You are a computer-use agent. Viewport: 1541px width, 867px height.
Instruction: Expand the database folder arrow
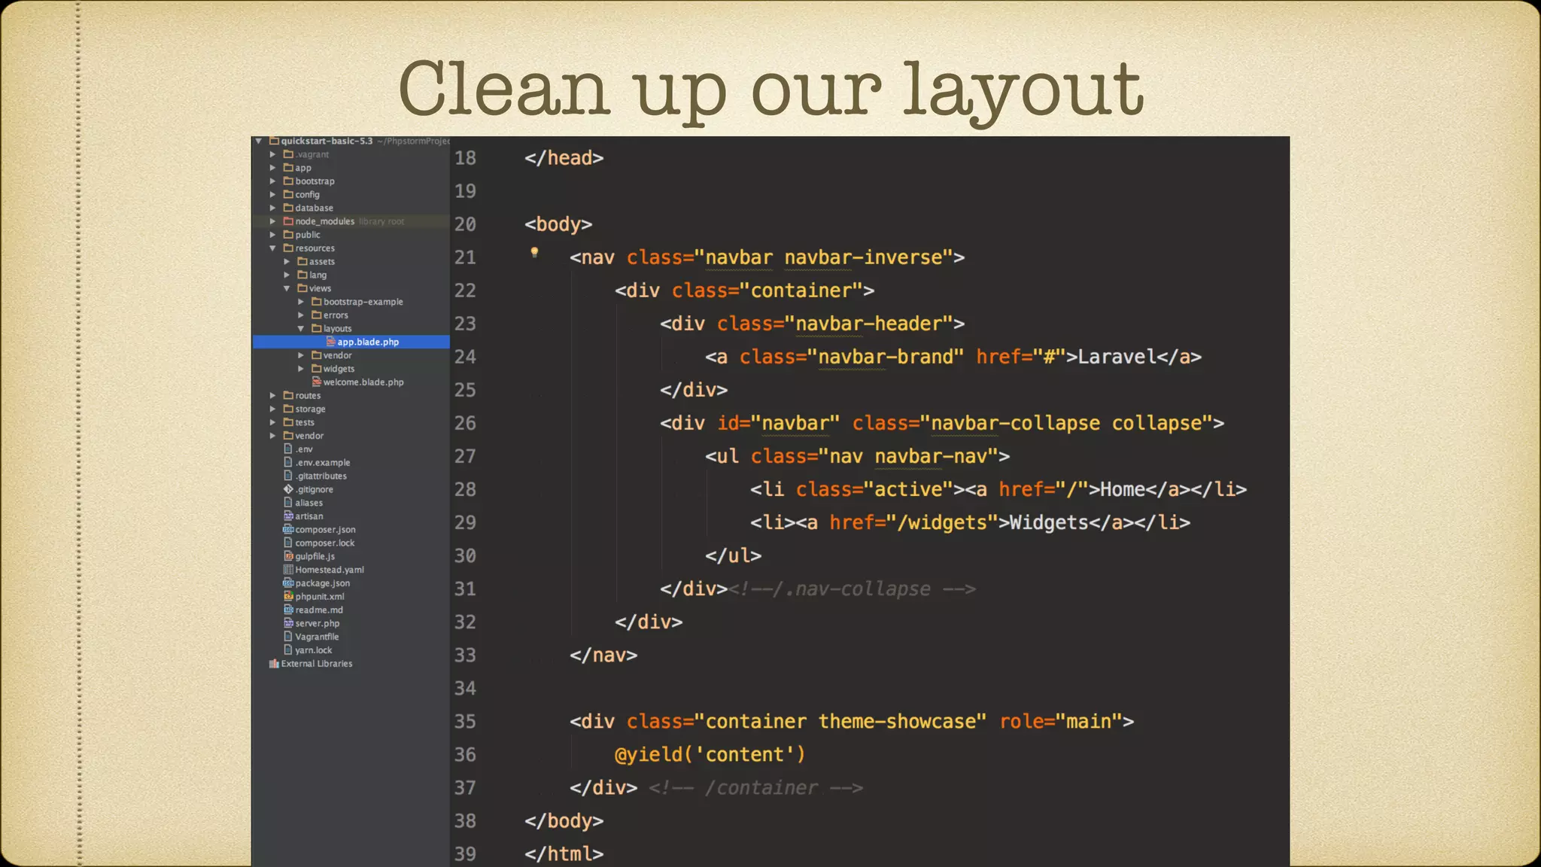(x=272, y=208)
